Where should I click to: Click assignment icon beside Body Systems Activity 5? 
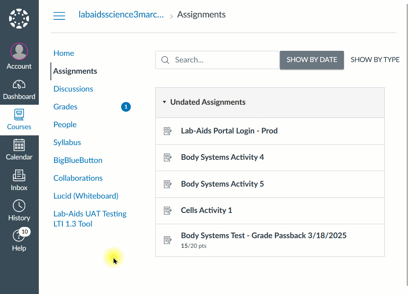coord(168,184)
